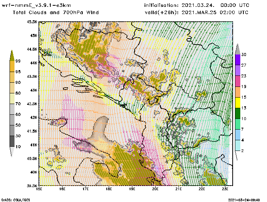Click the valid(+26h) time '2021.MAR.25 02:00 UTC'
The image size is (267, 202).
click(x=215, y=13)
